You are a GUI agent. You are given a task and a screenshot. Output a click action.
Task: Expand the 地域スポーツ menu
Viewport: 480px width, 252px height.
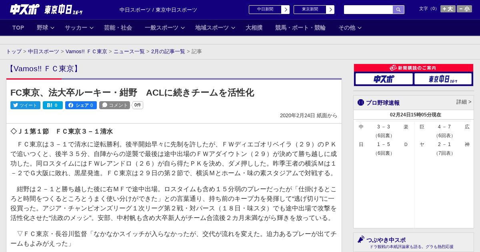click(215, 28)
